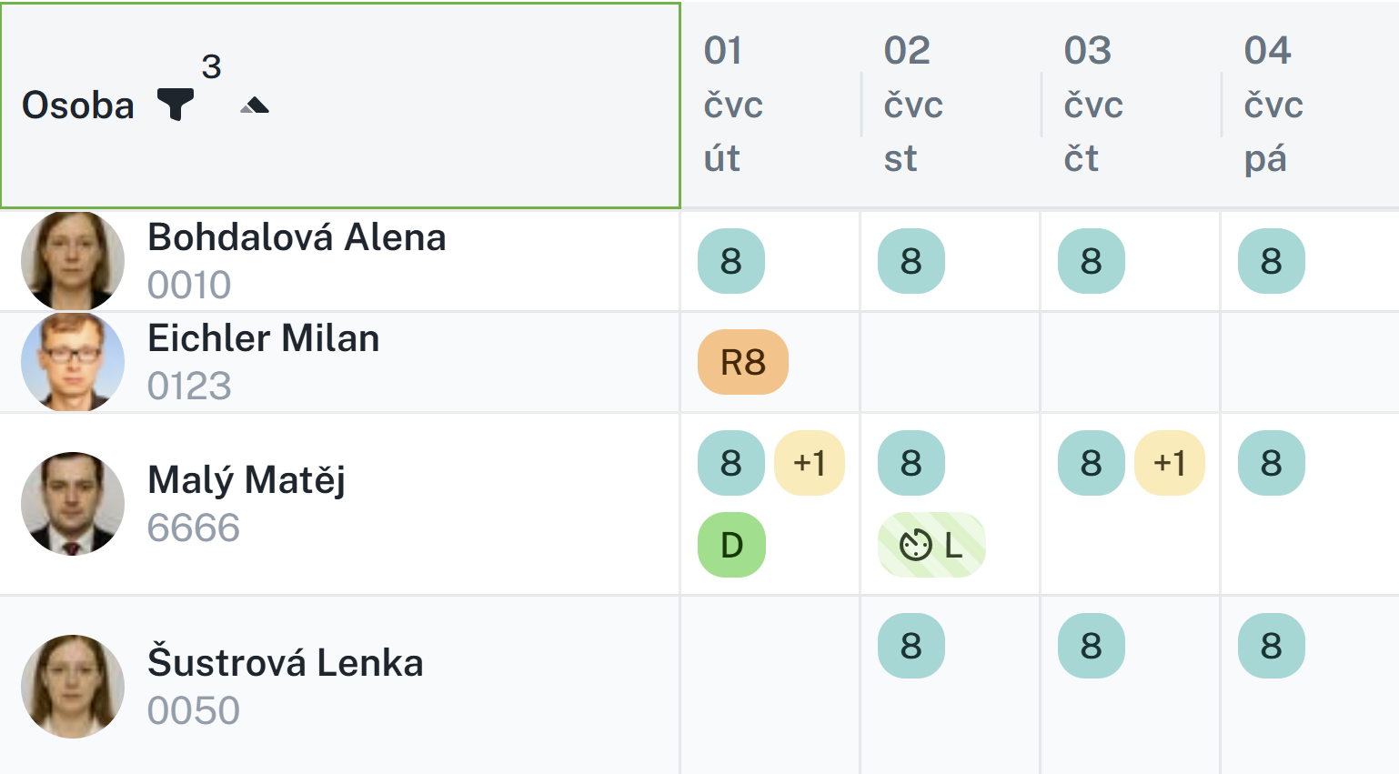The width and height of the screenshot is (1399, 774).
Task: Click the filter funnel icon beside Osoba
Action: pyautogui.click(x=175, y=105)
